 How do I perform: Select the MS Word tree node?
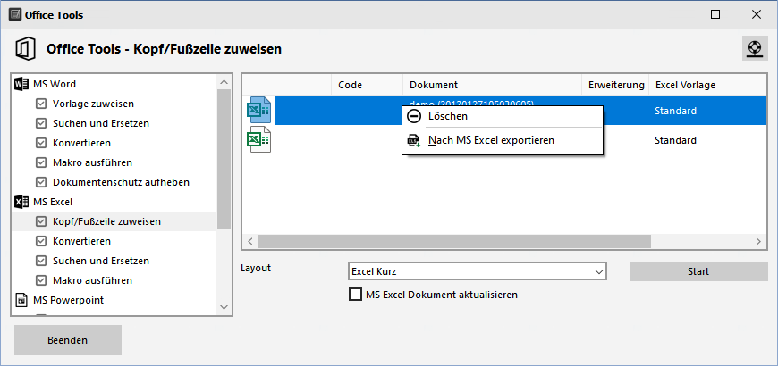tap(55, 84)
